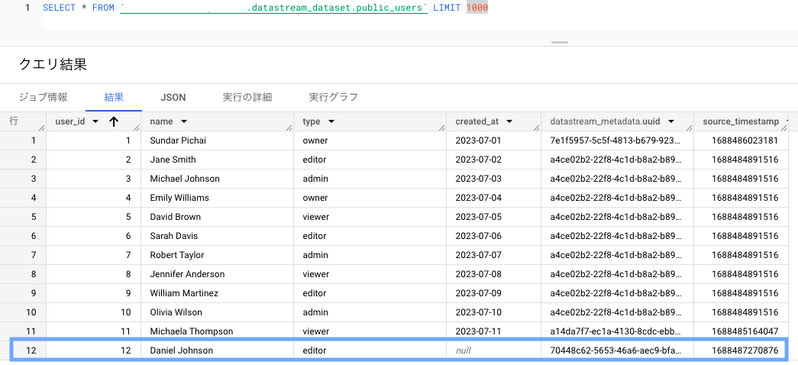The image size is (798, 365).
Task: Select the Sarah Davis name cell
Action: tap(218, 236)
